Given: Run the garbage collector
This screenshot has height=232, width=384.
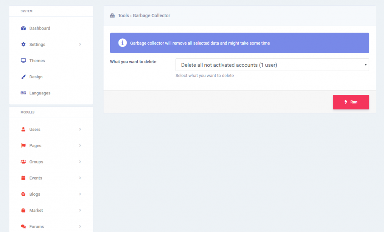Looking at the screenshot, I should tap(351, 102).
